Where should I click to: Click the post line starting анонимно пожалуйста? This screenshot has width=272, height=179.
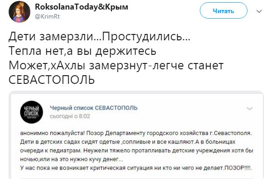[136, 133]
